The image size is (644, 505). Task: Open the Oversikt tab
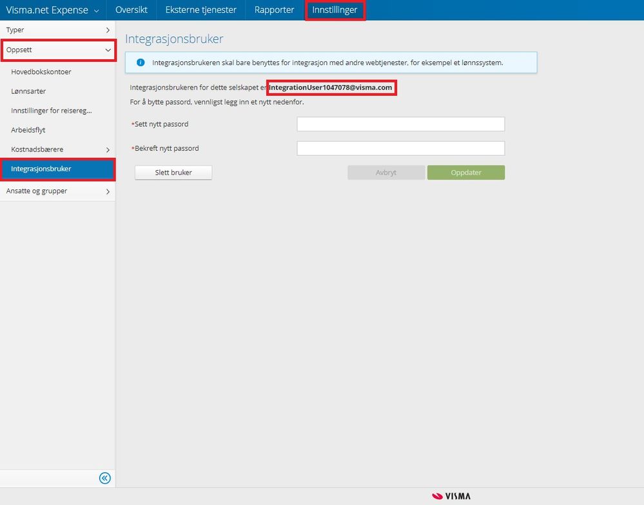[132, 10]
